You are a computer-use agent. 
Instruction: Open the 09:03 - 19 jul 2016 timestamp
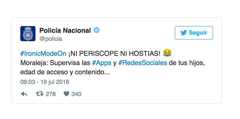click(45, 82)
